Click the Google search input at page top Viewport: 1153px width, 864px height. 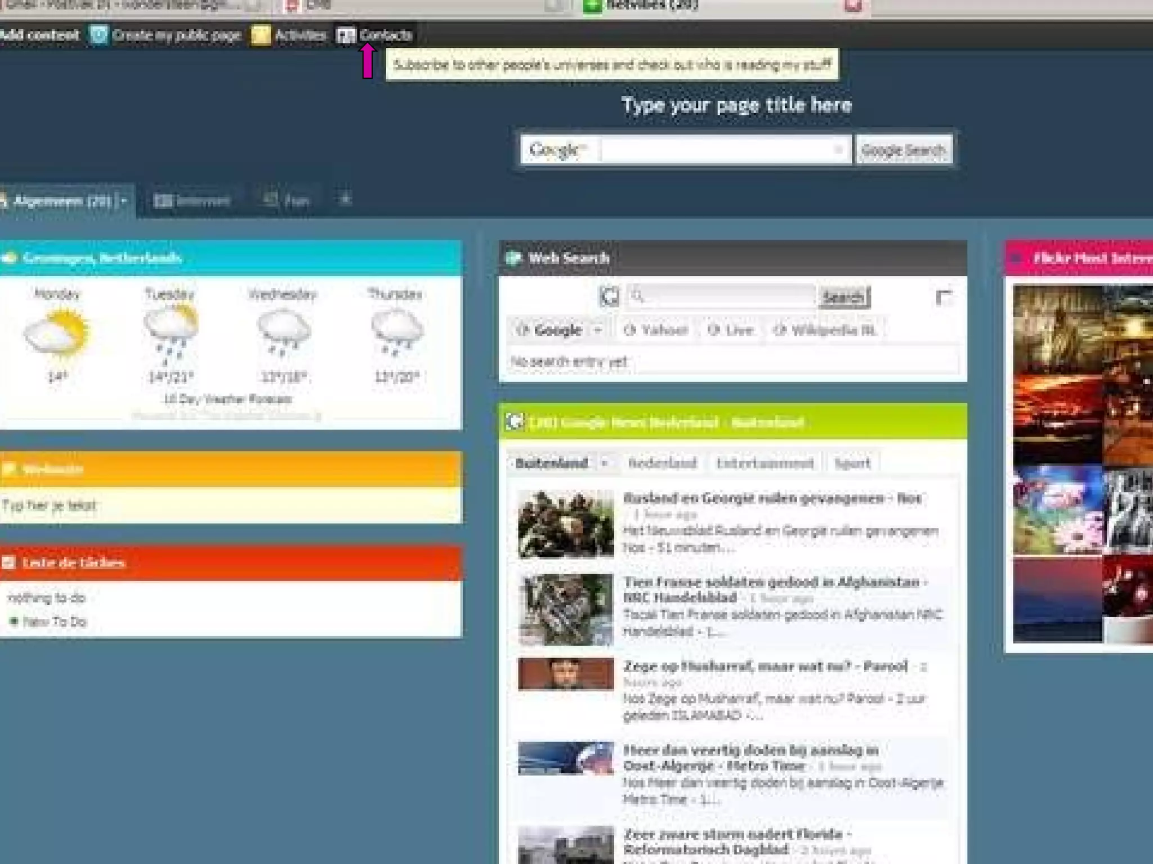(x=715, y=150)
